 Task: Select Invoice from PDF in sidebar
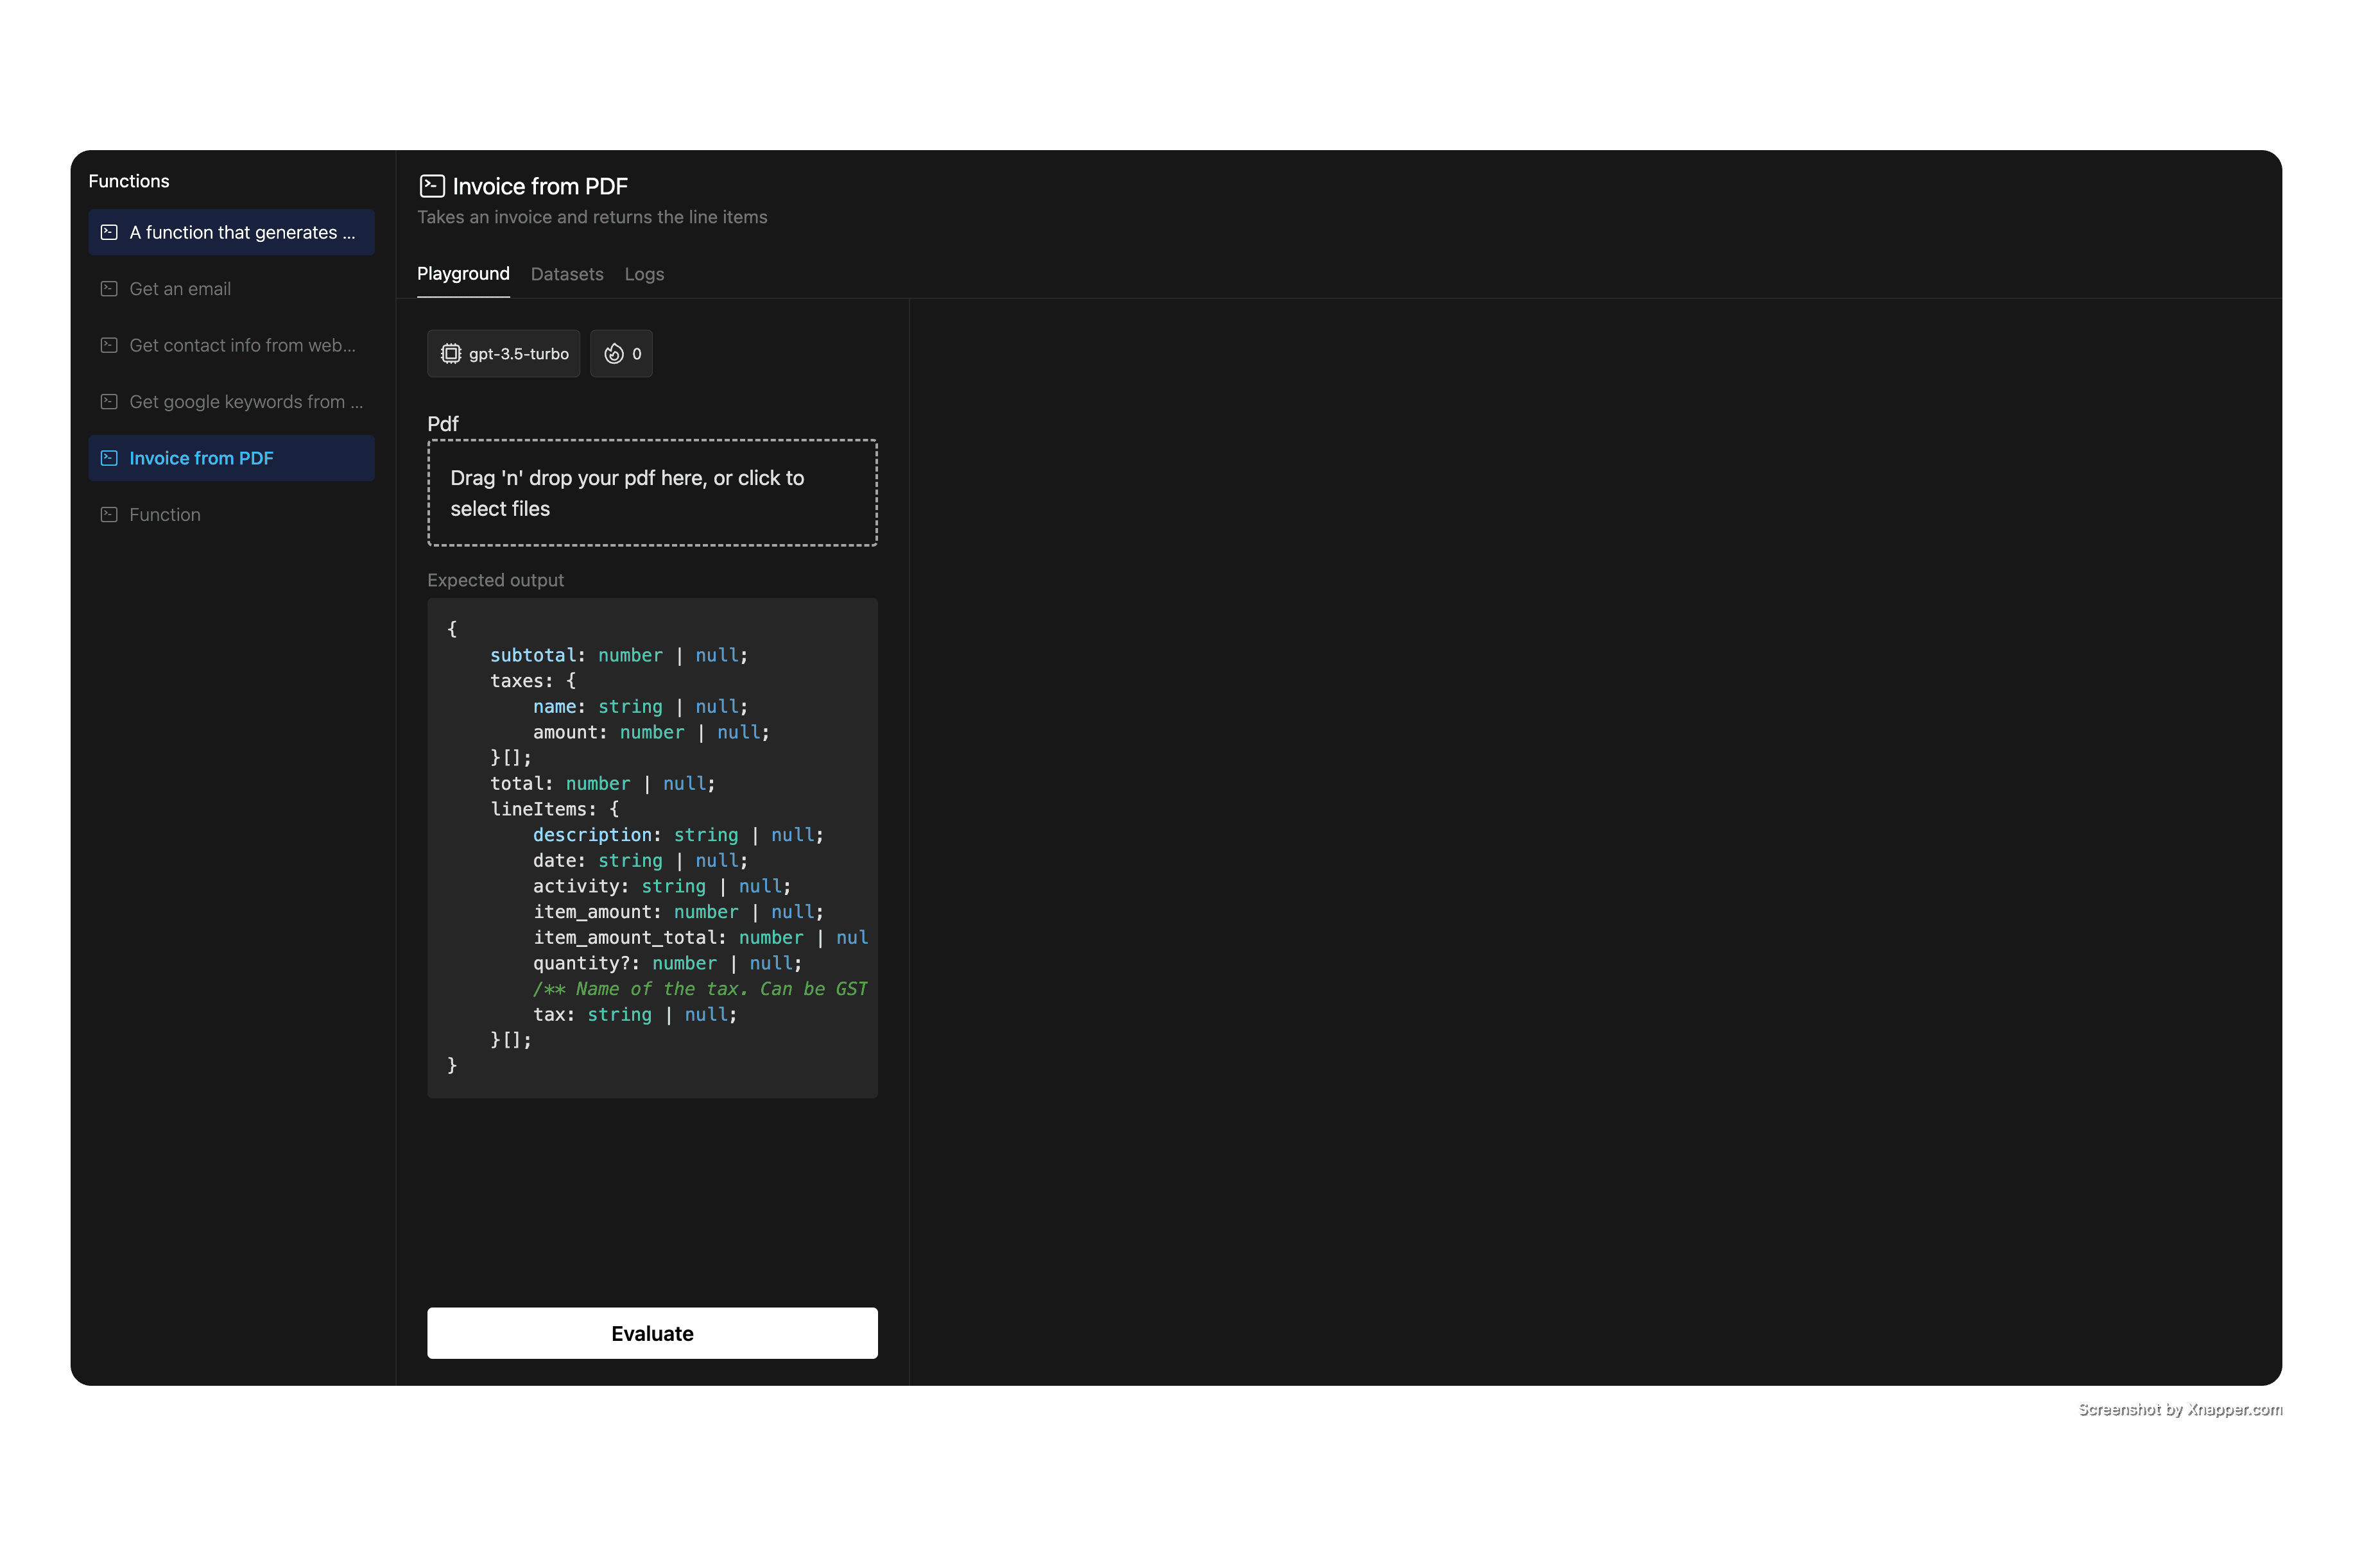(201, 458)
